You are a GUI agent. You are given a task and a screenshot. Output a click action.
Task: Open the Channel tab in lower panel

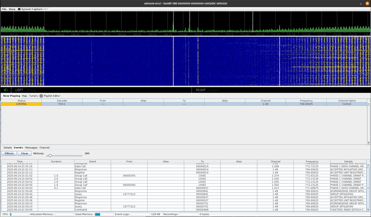coord(44,148)
